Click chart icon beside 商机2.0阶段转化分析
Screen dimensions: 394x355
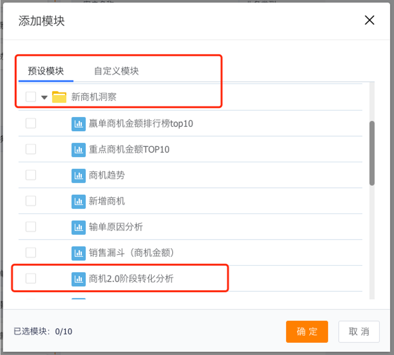click(x=79, y=278)
